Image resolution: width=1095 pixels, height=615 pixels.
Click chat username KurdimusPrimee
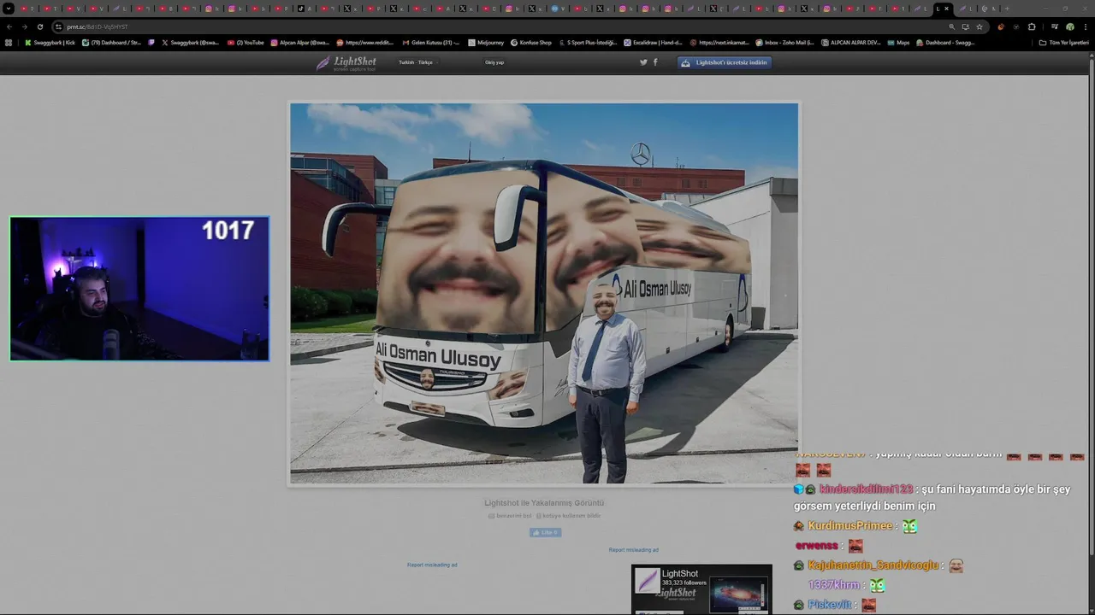coord(849,526)
